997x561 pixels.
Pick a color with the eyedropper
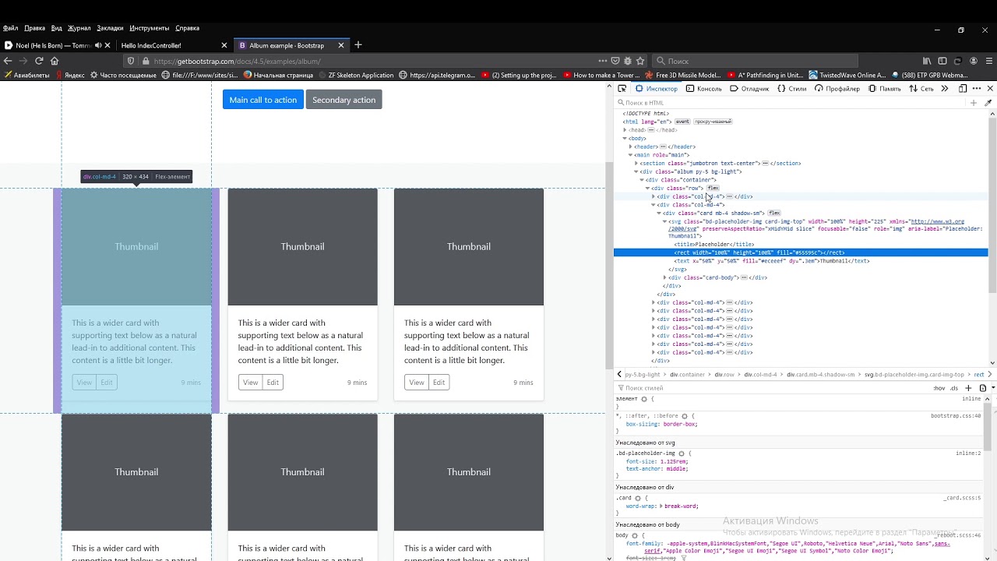[988, 103]
